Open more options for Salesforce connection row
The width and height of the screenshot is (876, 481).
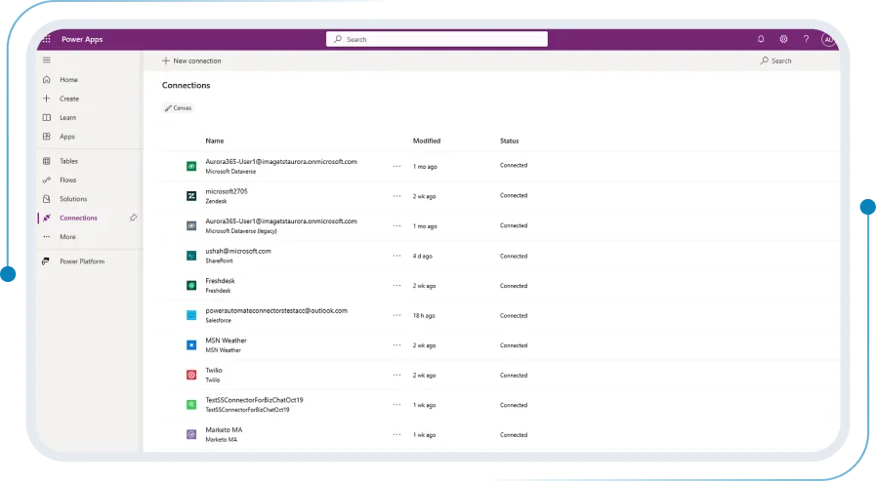pyautogui.click(x=396, y=315)
